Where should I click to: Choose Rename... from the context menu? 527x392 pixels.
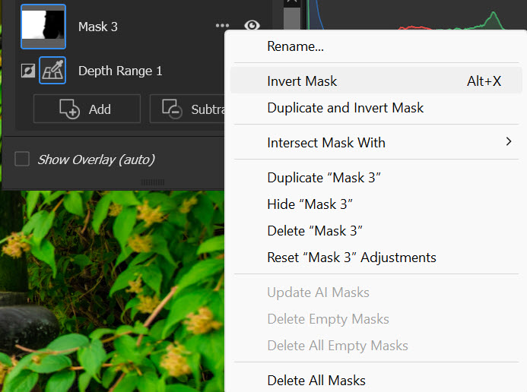click(295, 46)
